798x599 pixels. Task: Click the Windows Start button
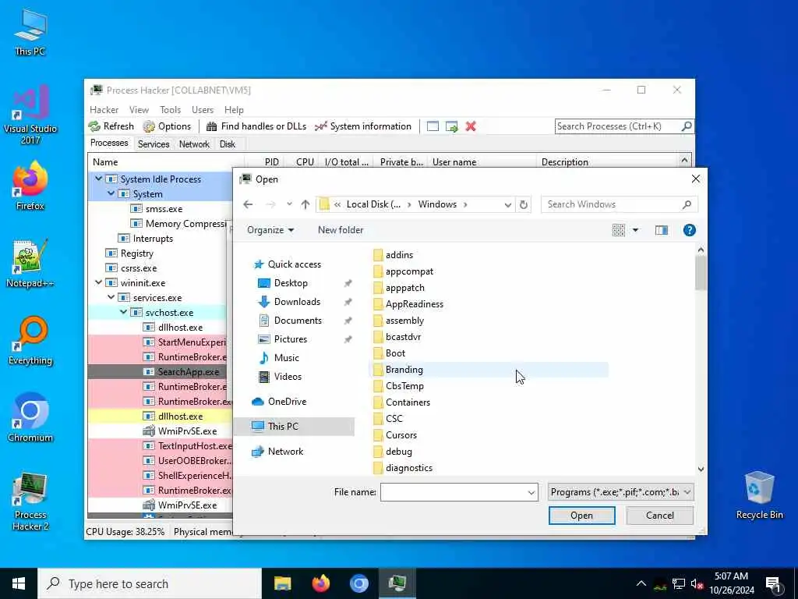click(x=19, y=583)
